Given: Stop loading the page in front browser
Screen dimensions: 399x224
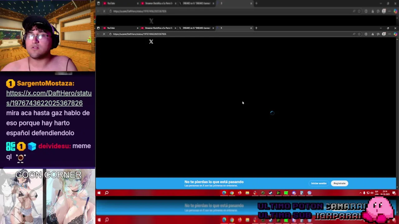Looking at the screenshot, I should tap(104, 34).
